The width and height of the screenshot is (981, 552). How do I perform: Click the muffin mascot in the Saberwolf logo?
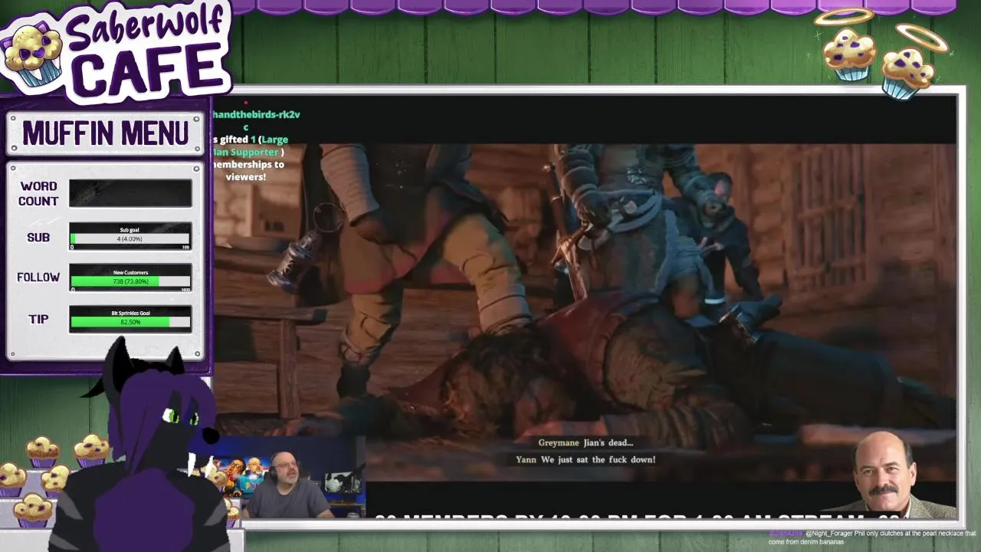point(32,54)
